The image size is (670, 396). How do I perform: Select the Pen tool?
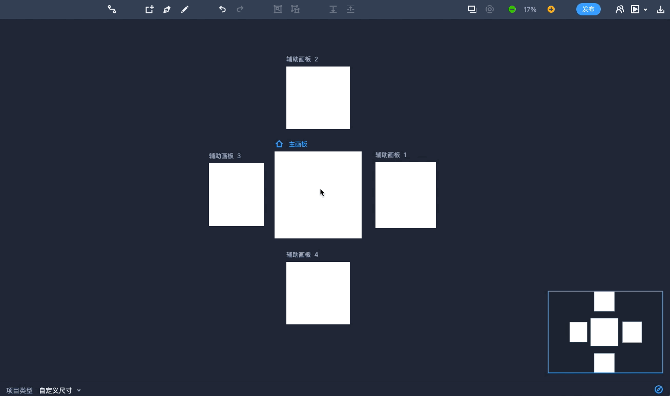pos(167,9)
